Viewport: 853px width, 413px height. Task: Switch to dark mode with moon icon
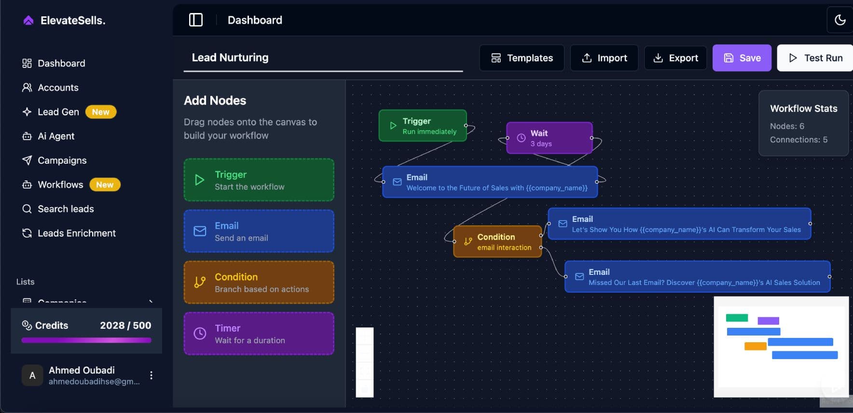(840, 20)
